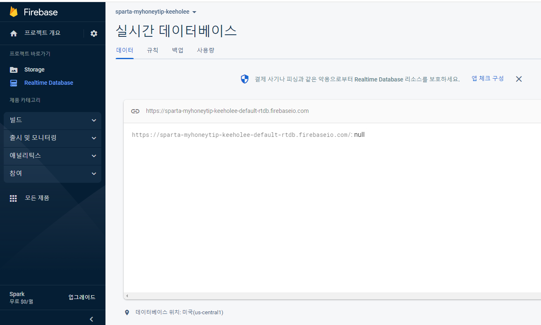Click the 앱 체크 구성 link

pos(488,79)
